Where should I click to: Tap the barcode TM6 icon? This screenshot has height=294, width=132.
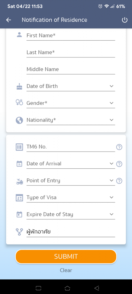[19, 147]
